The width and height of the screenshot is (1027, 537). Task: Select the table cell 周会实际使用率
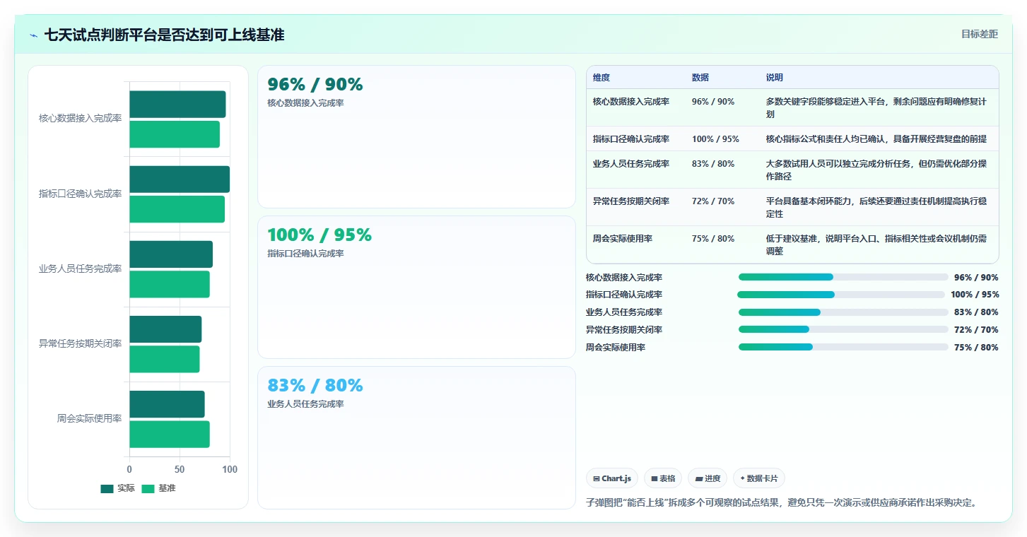click(x=623, y=239)
